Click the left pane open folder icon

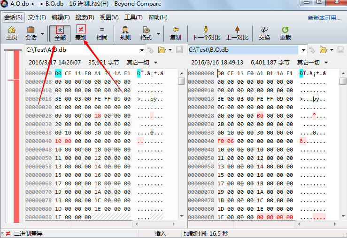[x=162, y=50]
